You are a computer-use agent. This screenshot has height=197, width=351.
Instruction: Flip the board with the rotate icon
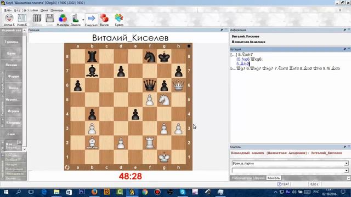pos(67,167)
